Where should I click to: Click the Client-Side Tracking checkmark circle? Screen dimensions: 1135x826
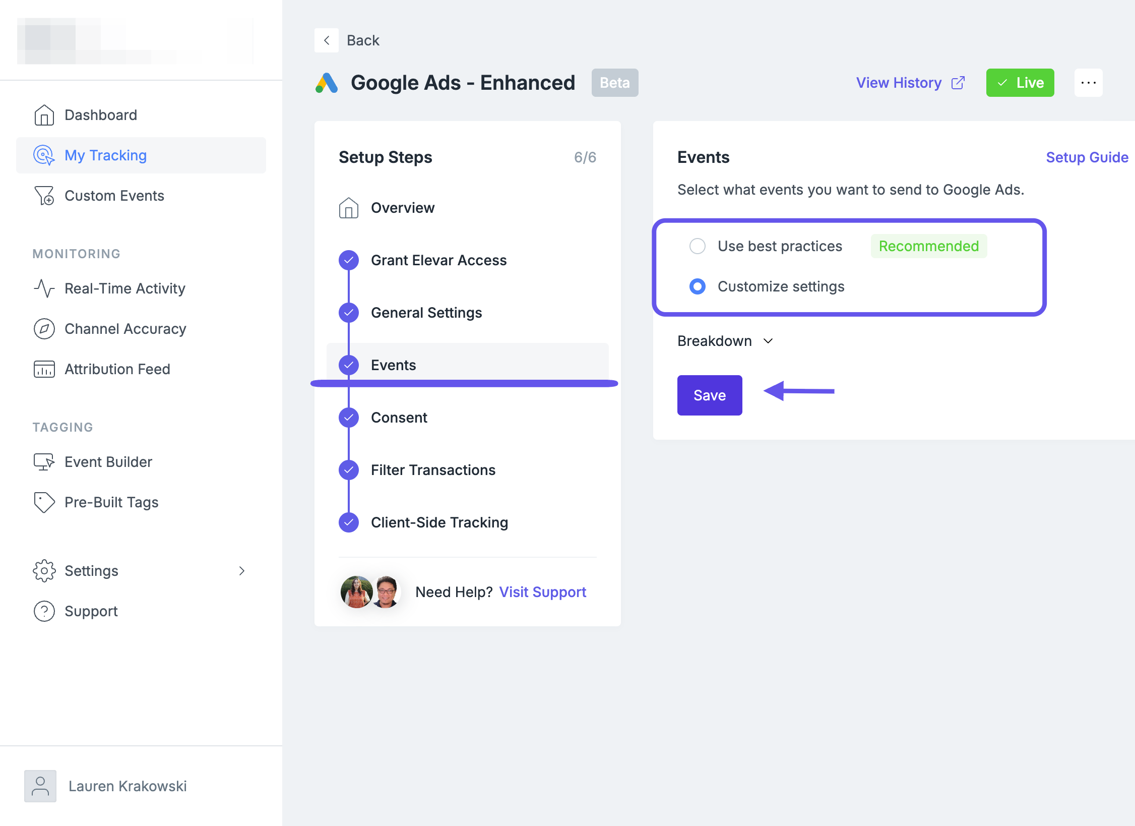click(x=349, y=522)
